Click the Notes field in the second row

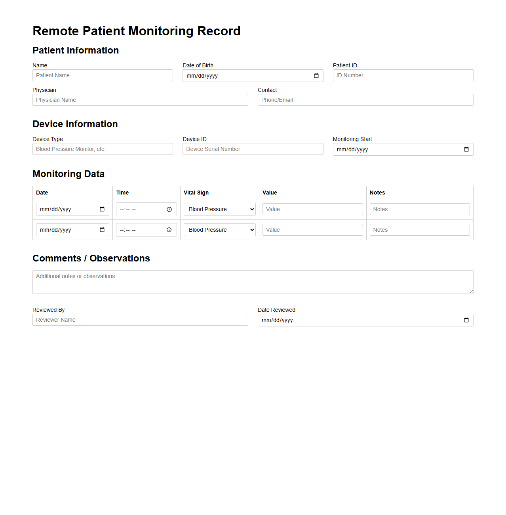pyautogui.click(x=419, y=230)
